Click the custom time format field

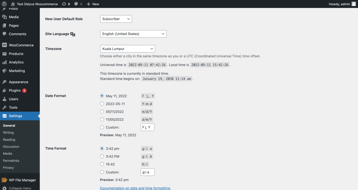148,172
